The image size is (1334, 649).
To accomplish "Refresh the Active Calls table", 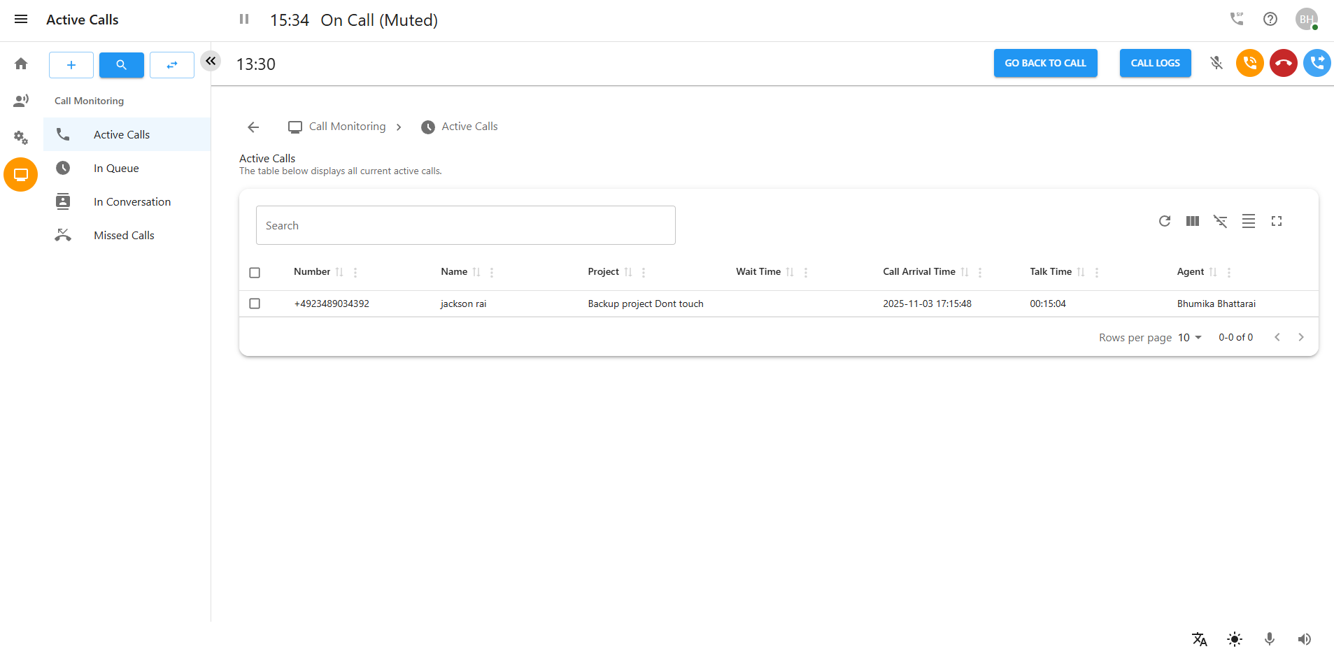I will pos(1164,221).
